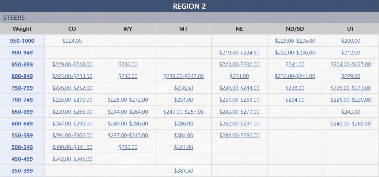Select the UT $200.00 price
Viewport: 379px width, 177px height.
(x=350, y=41)
